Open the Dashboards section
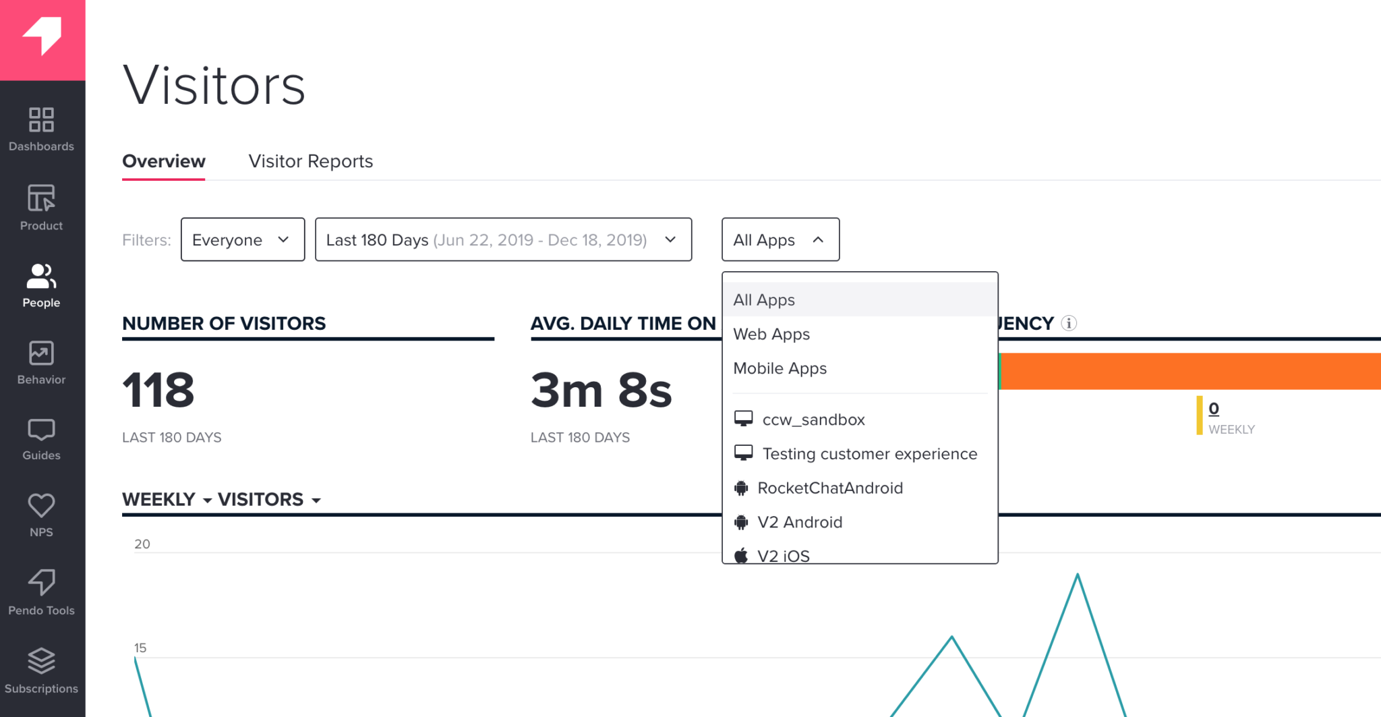This screenshot has width=1381, height=717. coord(41,130)
